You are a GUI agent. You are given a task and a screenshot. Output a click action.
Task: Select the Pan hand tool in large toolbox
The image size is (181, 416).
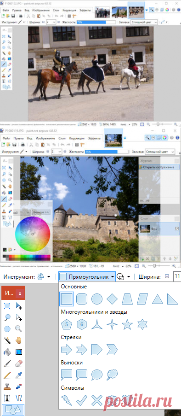click(x=18, y=340)
